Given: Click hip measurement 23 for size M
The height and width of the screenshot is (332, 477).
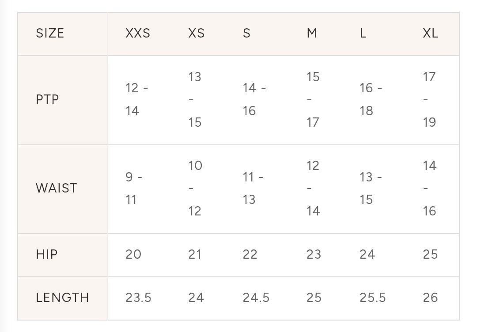Looking at the screenshot, I should coord(314,254).
